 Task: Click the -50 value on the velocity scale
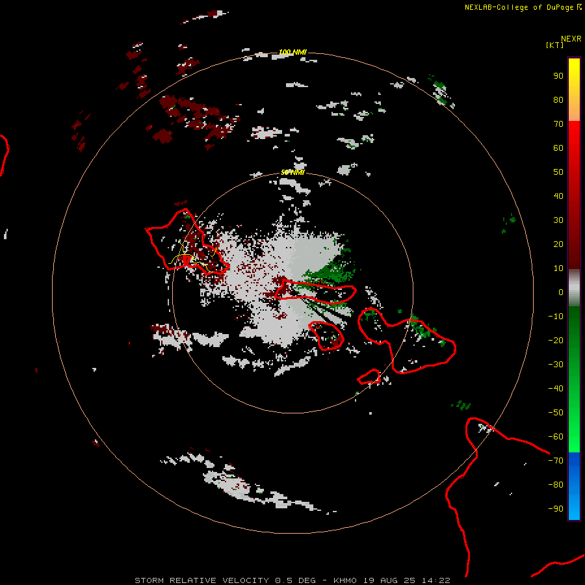point(556,413)
